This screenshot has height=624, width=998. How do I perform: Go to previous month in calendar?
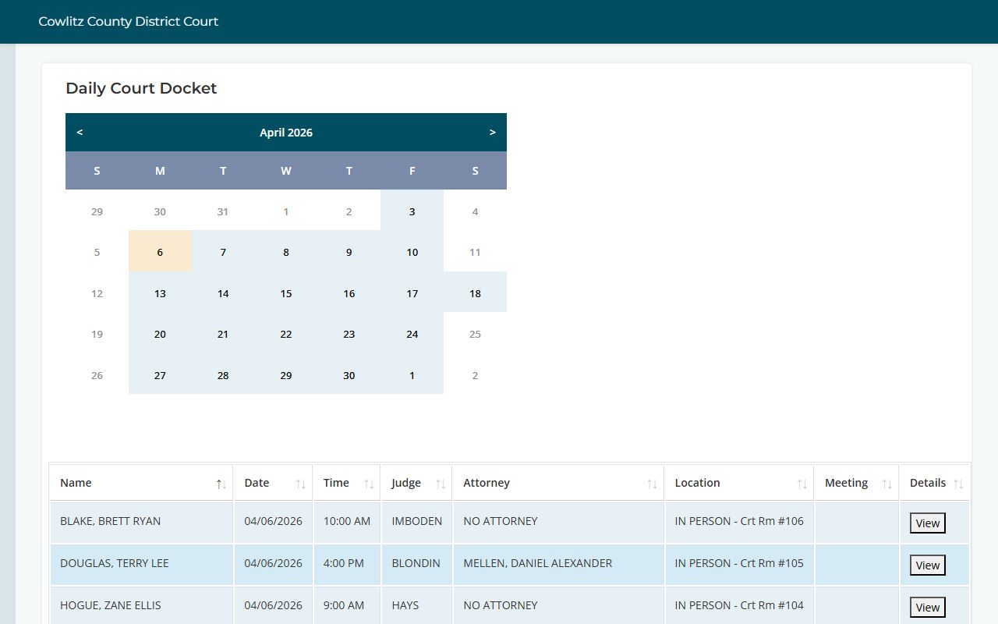click(80, 133)
